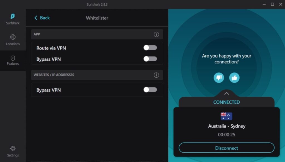Open the Locations globe icon
285x162 pixels.
coord(13,37)
